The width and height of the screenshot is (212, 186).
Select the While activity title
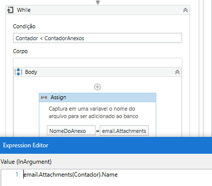pos(24,10)
